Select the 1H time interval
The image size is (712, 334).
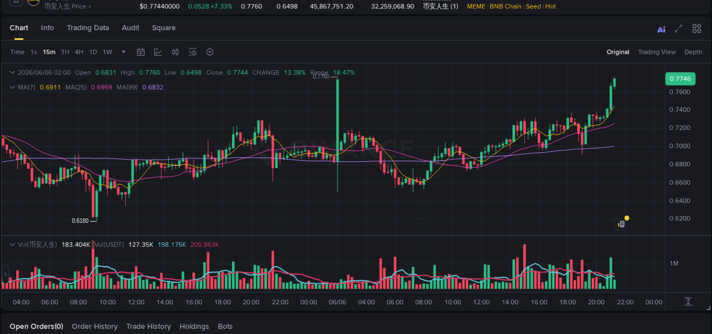pyautogui.click(x=66, y=52)
